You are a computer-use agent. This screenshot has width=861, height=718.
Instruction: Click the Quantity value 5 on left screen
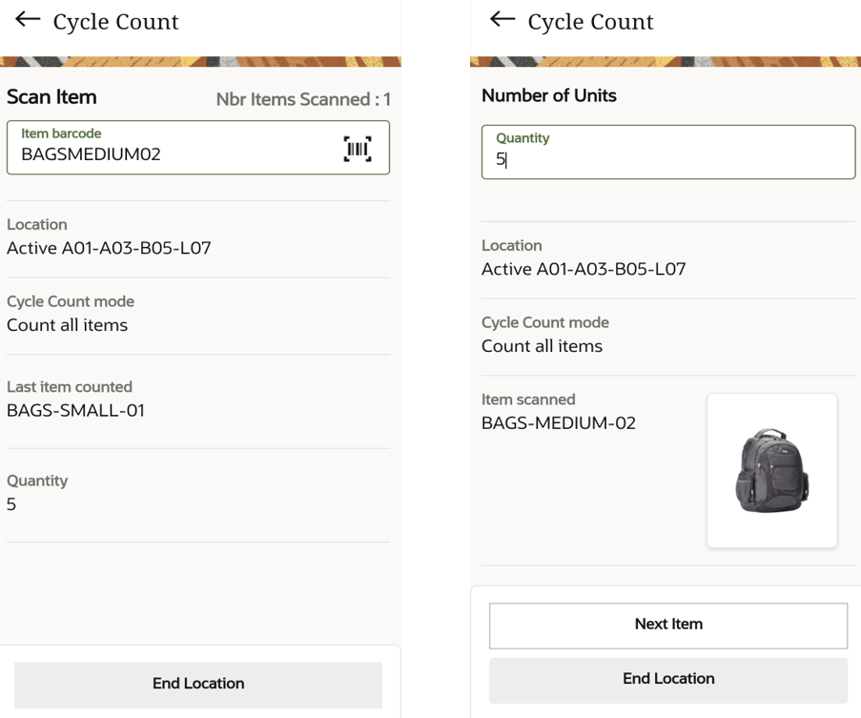coord(11,504)
